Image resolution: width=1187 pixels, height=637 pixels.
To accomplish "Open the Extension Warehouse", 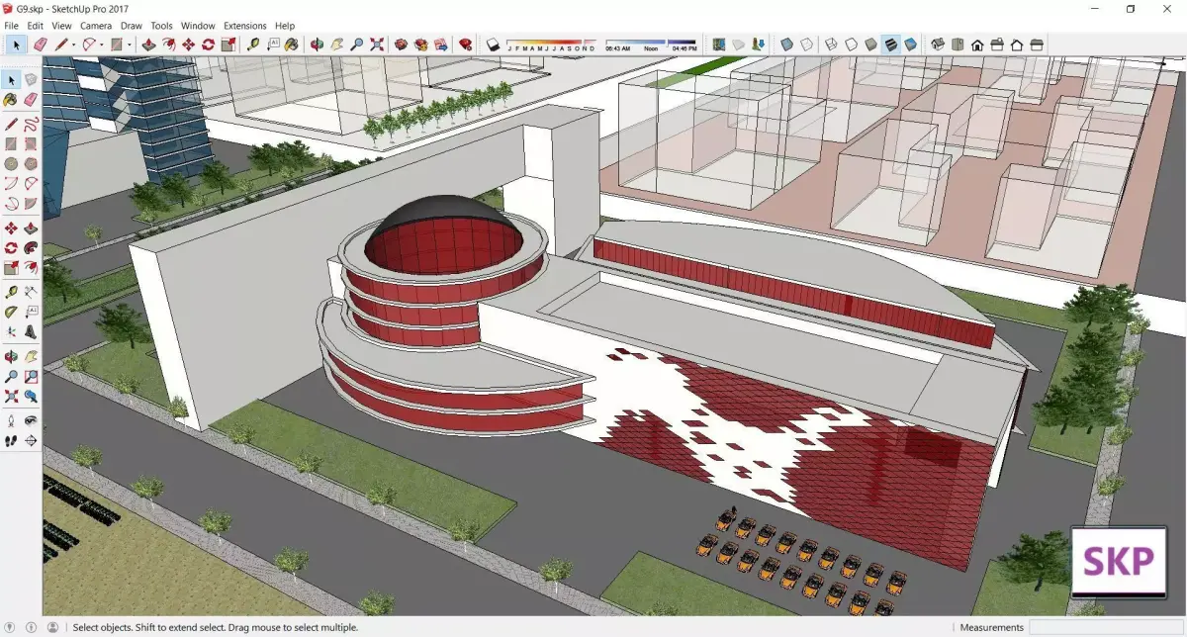I will pyautogui.click(x=420, y=45).
